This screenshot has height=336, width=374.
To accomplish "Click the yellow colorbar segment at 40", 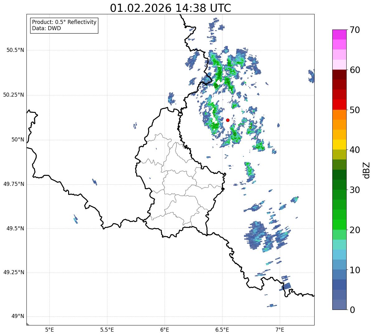I will (339, 145).
